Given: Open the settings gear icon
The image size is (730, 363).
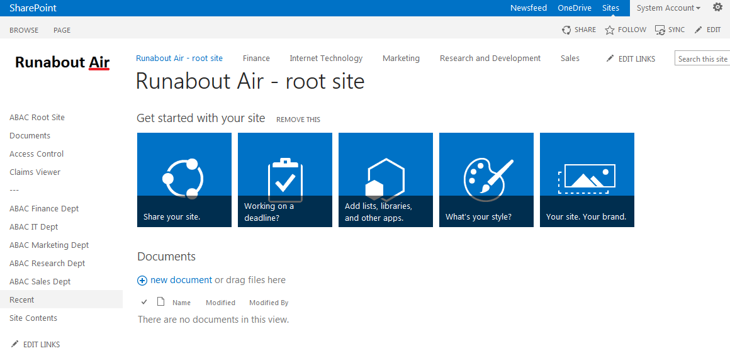Looking at the screenshot, I should (x=717, y=8).
